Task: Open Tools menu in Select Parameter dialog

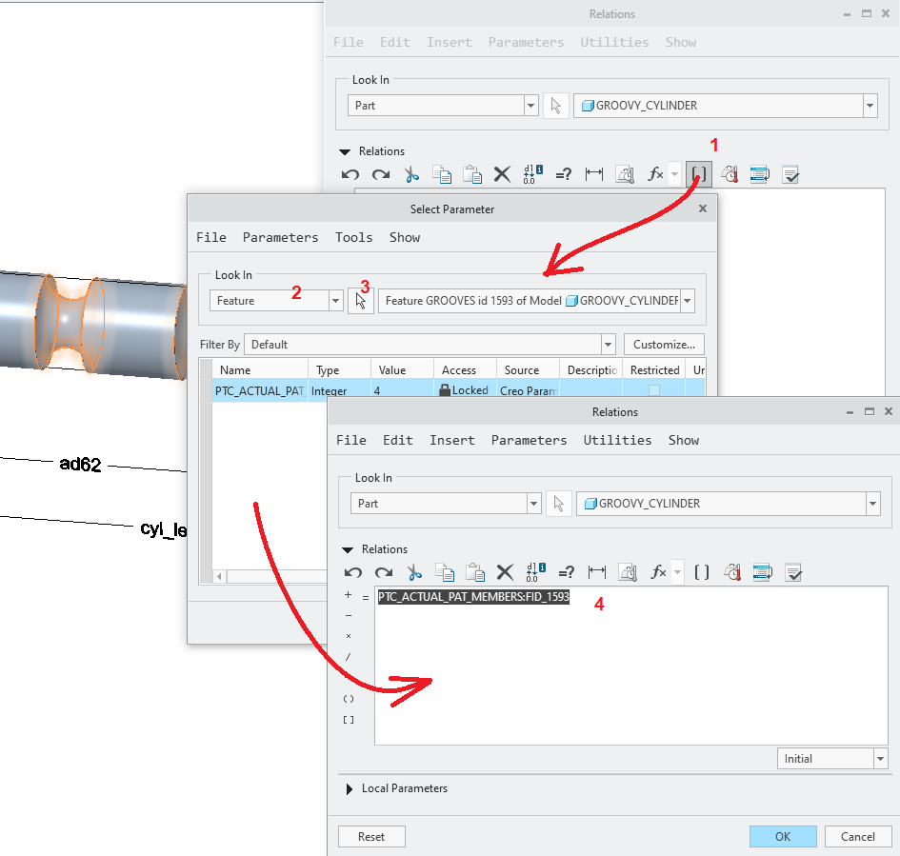Action: click(x=353, y=237)
